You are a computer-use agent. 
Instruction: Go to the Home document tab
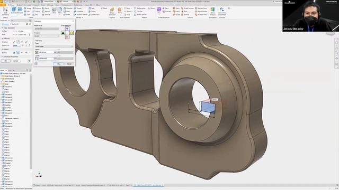point(37,185)
